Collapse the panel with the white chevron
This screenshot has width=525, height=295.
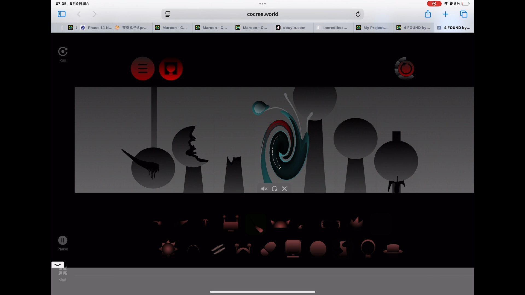click(x=57, y=265)
